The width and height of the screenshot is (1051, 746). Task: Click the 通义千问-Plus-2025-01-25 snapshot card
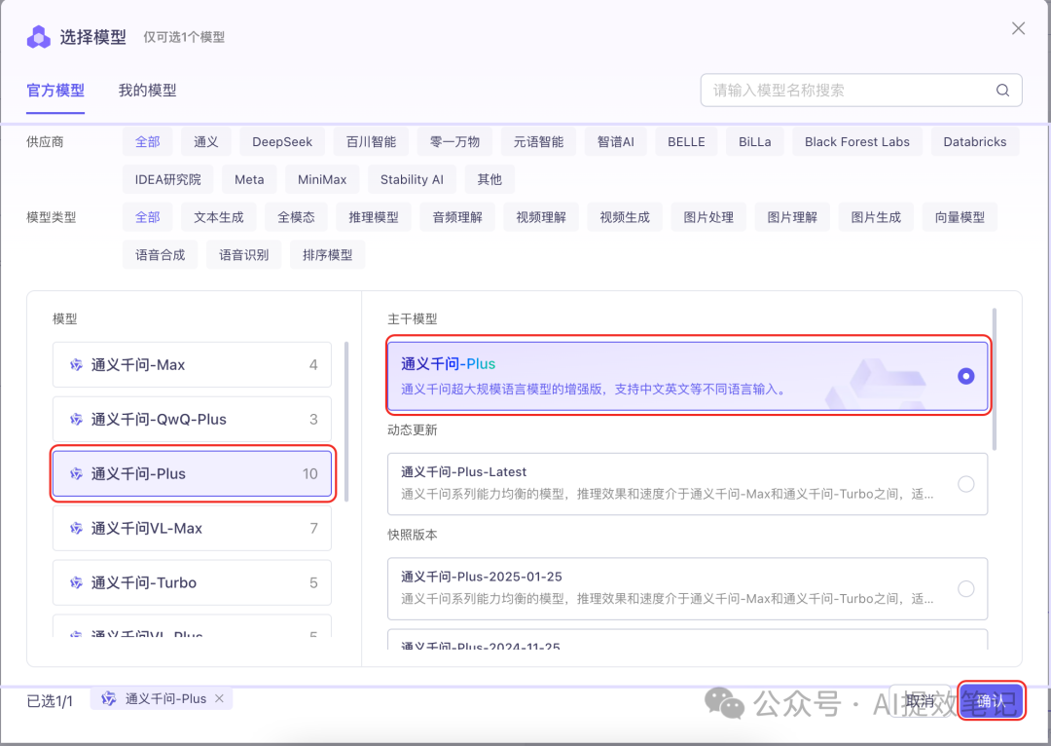coord(687,588)
